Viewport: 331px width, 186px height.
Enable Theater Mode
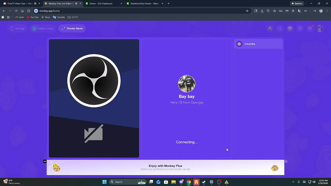(x=72, y=28)
